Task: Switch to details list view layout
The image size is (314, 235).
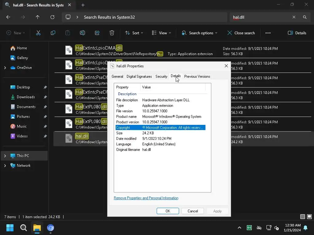Action: pyautogui.click(x=303, y=217)
